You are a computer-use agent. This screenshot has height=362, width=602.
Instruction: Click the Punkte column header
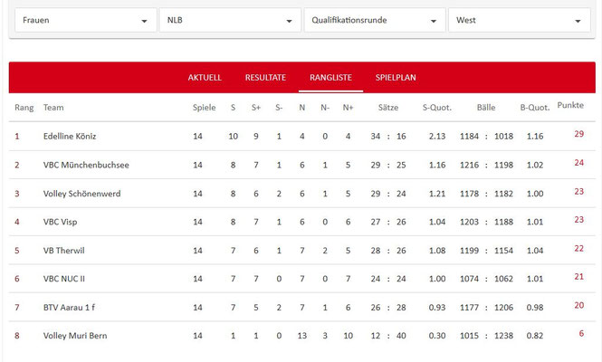570,106
